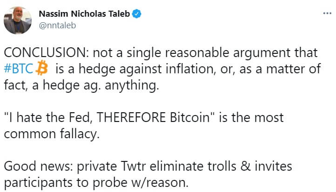Click the phrase "Good news:"
Screen dimensions: 336x192
[x=32, y=166]
